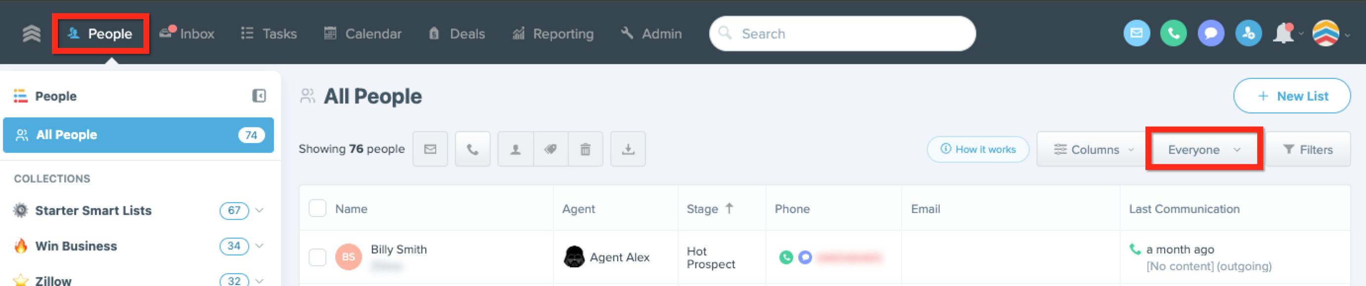Open the Columns dropdown
The height and width of the screenshot is (286, 1366).
1093,149
